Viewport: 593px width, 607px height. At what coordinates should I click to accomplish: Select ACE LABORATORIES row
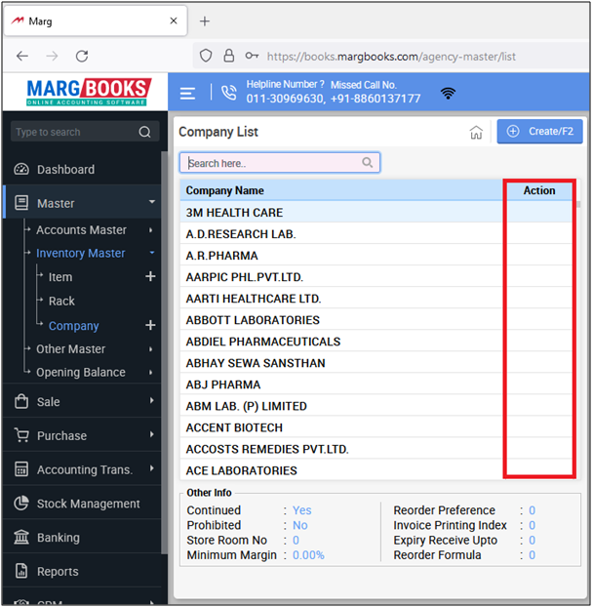point(376,470)
